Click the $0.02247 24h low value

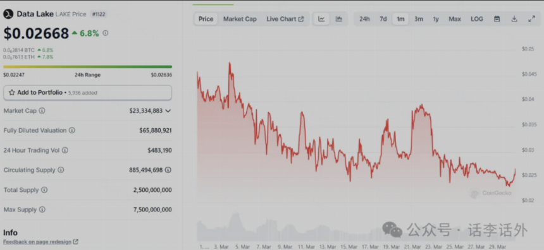14,74
